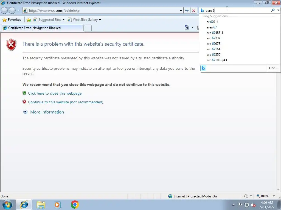Click the Bing provider button below suggestions
281x210 pixels.
[203, 68]
